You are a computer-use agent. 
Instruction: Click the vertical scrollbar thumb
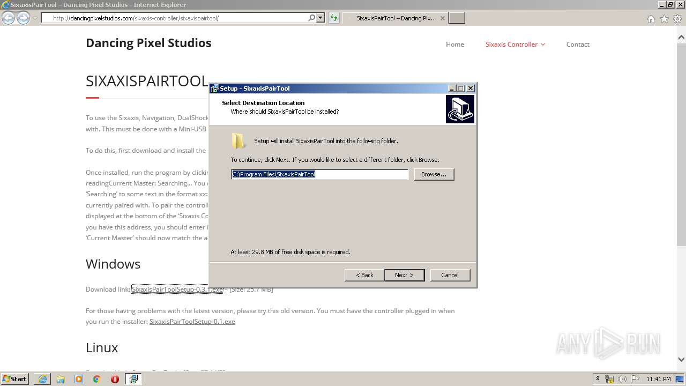coord(681,145)
